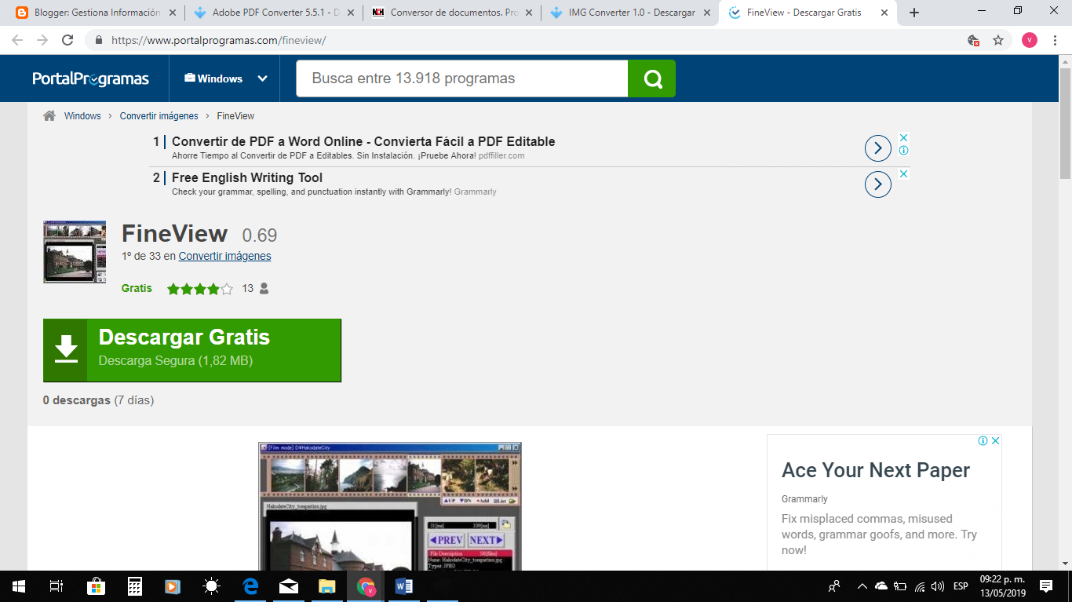Click the browser address bar
Viewport: 1072px width, 602px height.
pyautogui.click(x=526, y=40)
